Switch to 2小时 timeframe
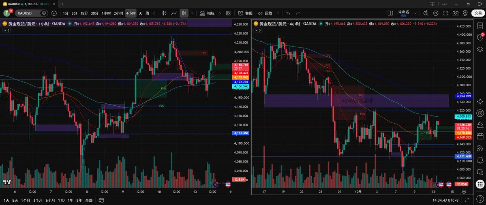This screenshot has height=205, width=486. tap(118, 13)
